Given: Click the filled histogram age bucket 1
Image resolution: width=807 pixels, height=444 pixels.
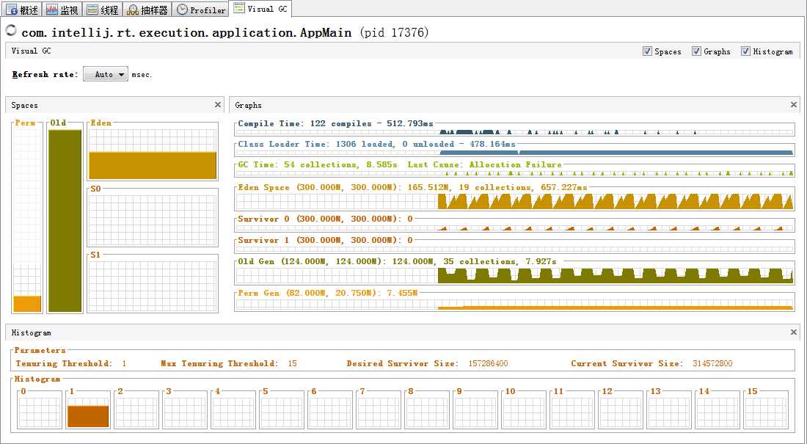Looking at the screenshot, I should [88, 410].
